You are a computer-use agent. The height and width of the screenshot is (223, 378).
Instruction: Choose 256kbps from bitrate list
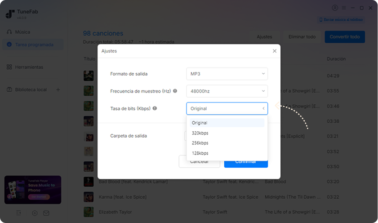[x=227, y=143]
